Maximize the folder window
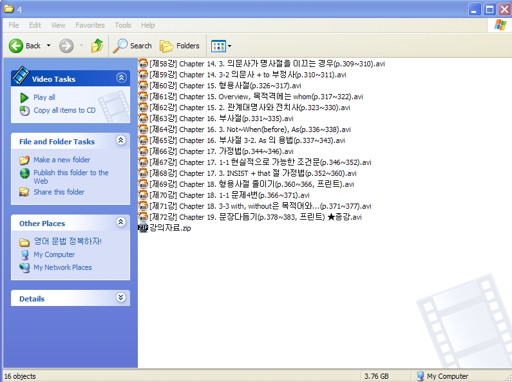 point(489,10)
